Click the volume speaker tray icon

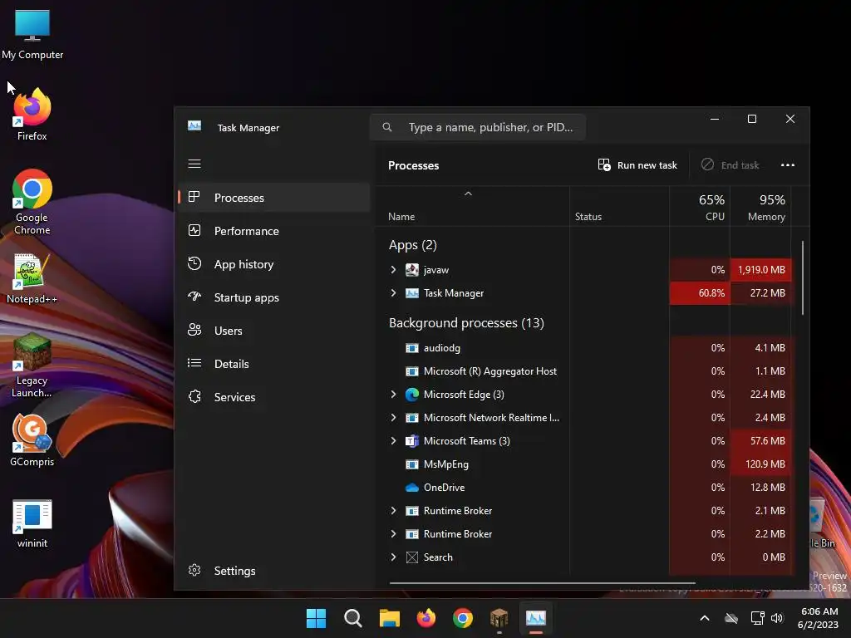777,618
